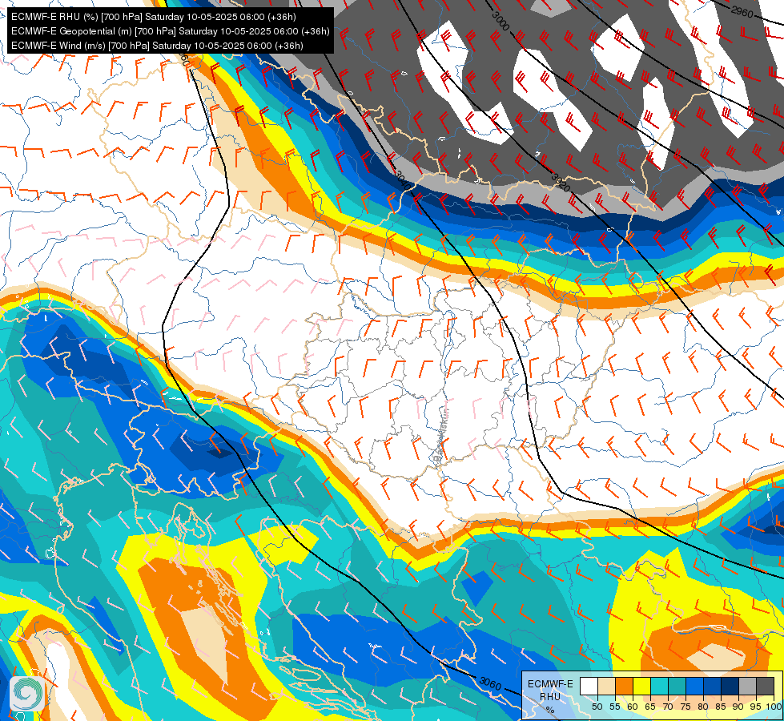The width and height of the screenshot is (784, 721).
Task: Select the orange 55-60 legend swatch
Action: pyautogui.click(x=624, y=686)
